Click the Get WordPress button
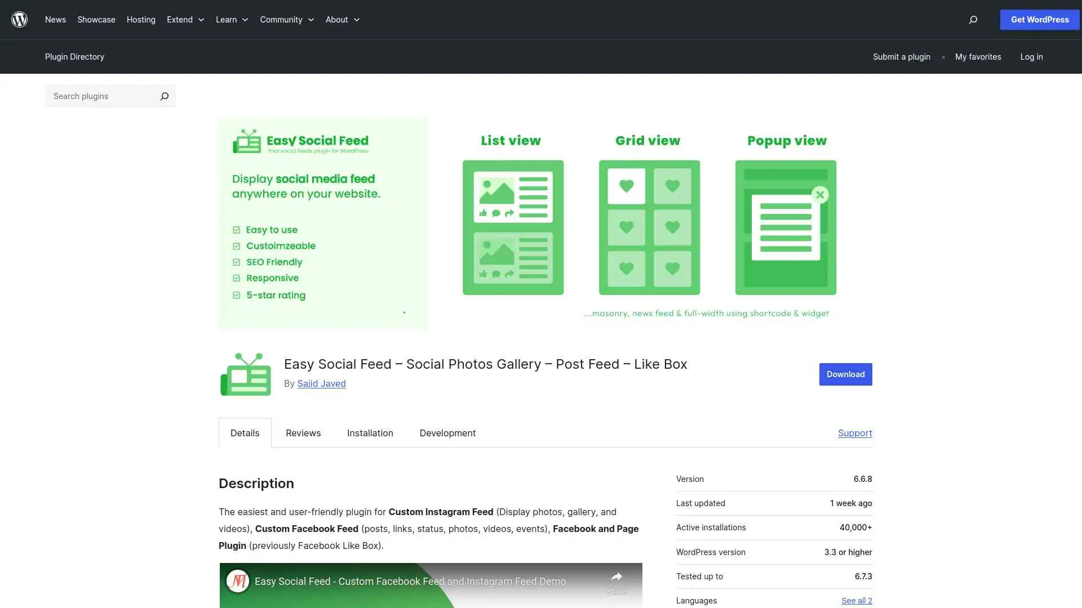Viewport: 1082px width, 608px height. [1039, 19]
